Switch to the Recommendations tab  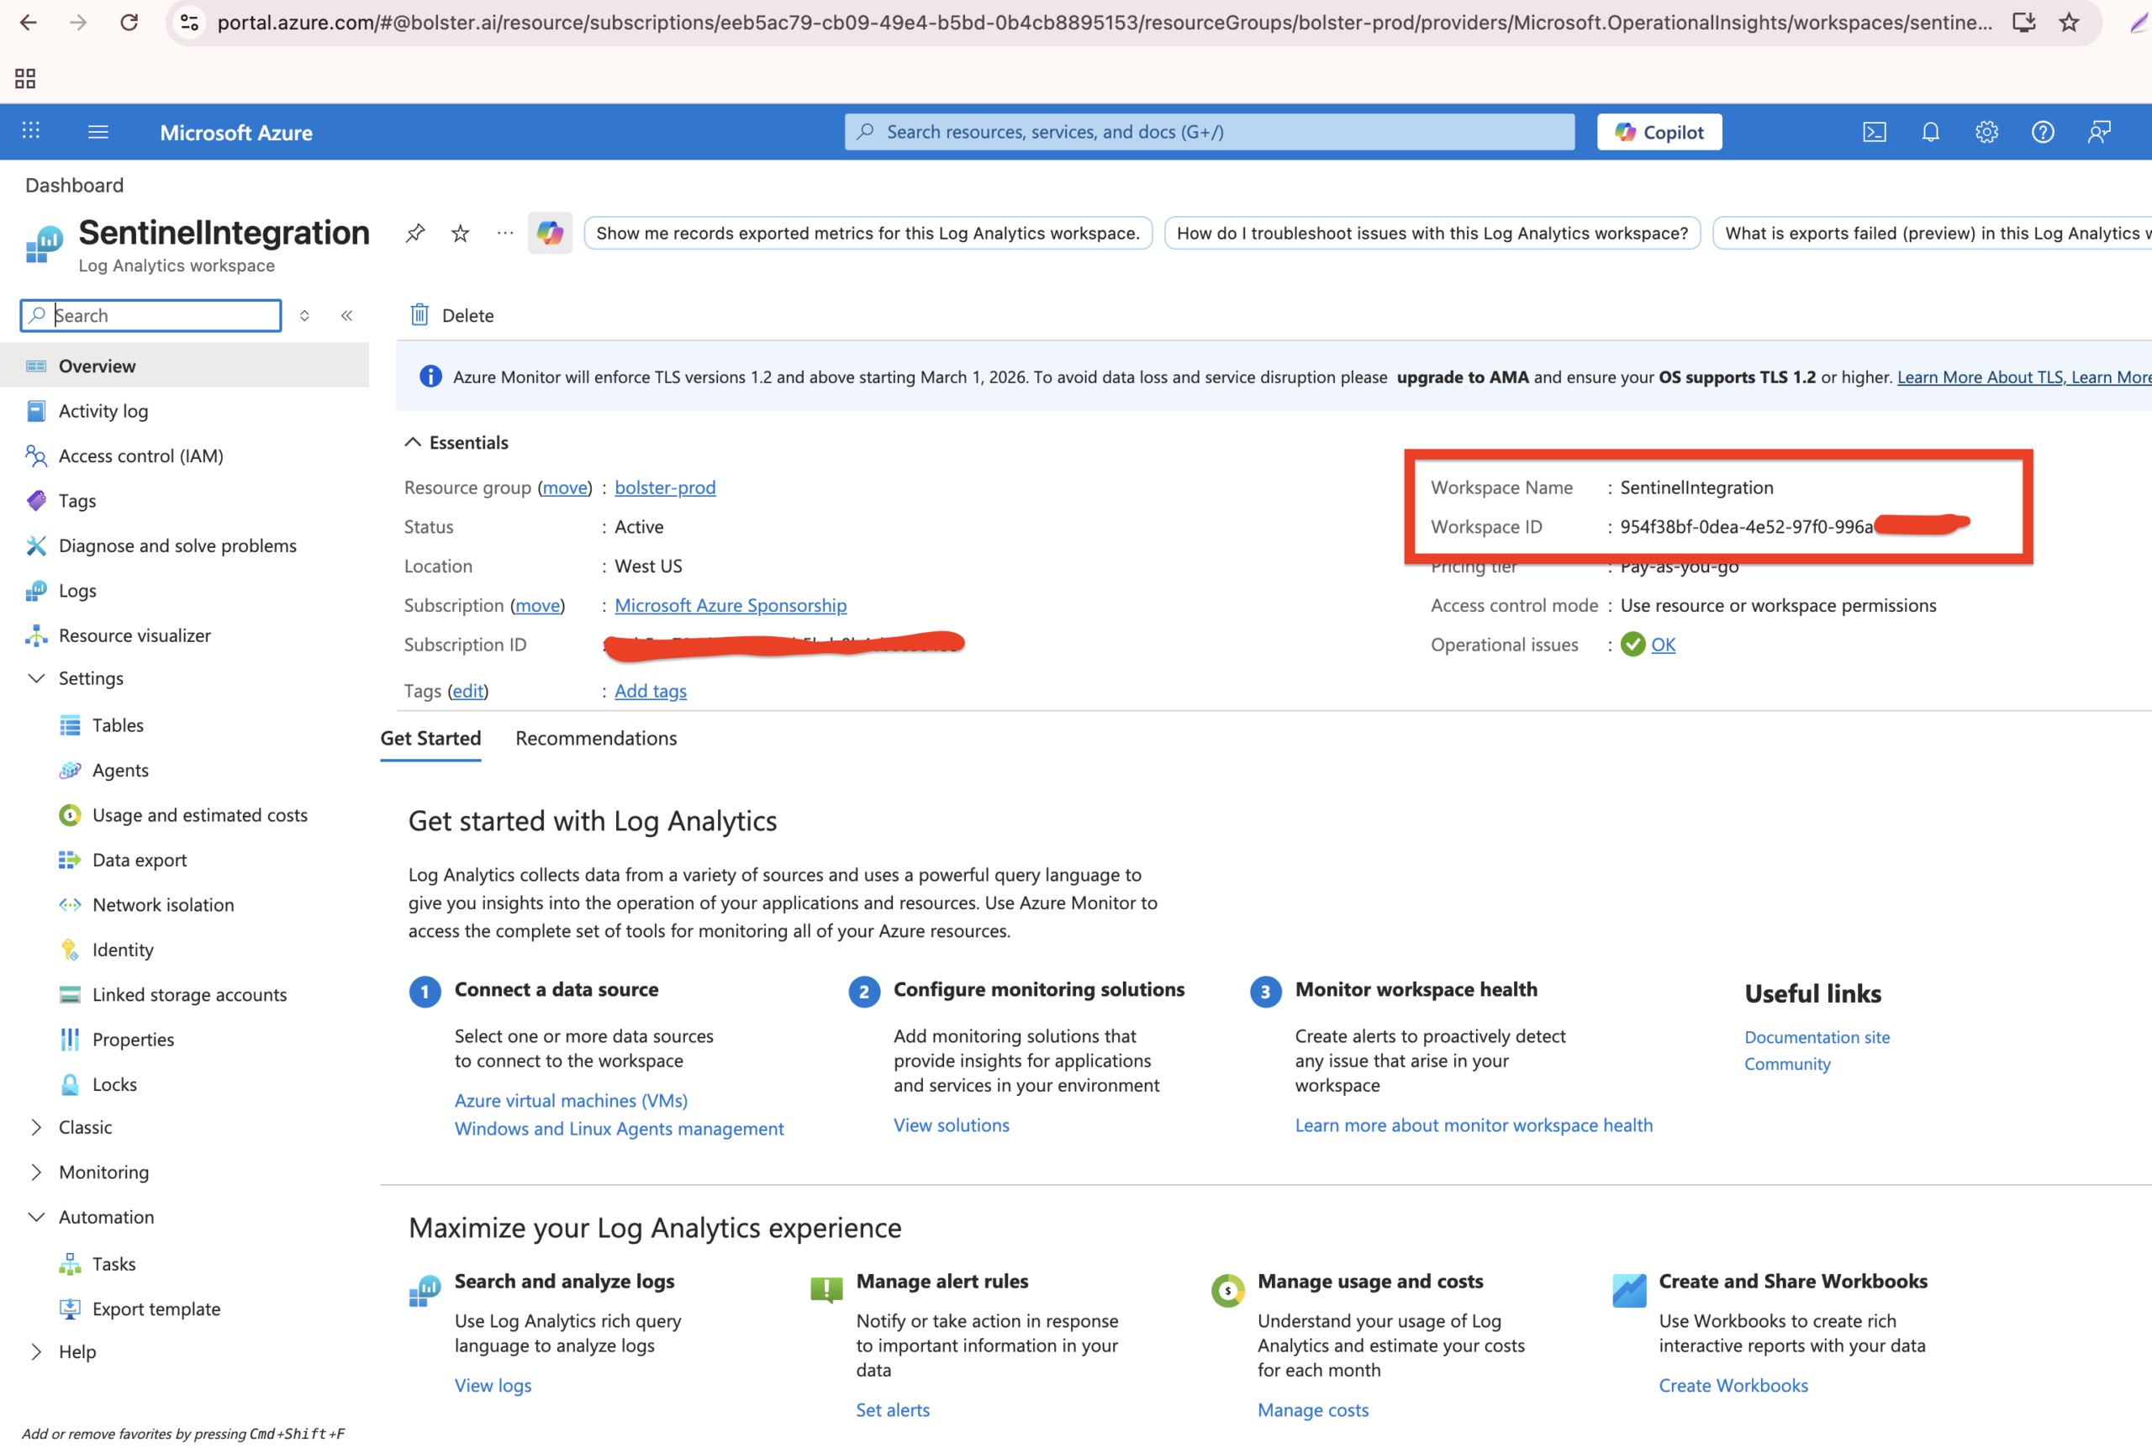click(596, 738)
